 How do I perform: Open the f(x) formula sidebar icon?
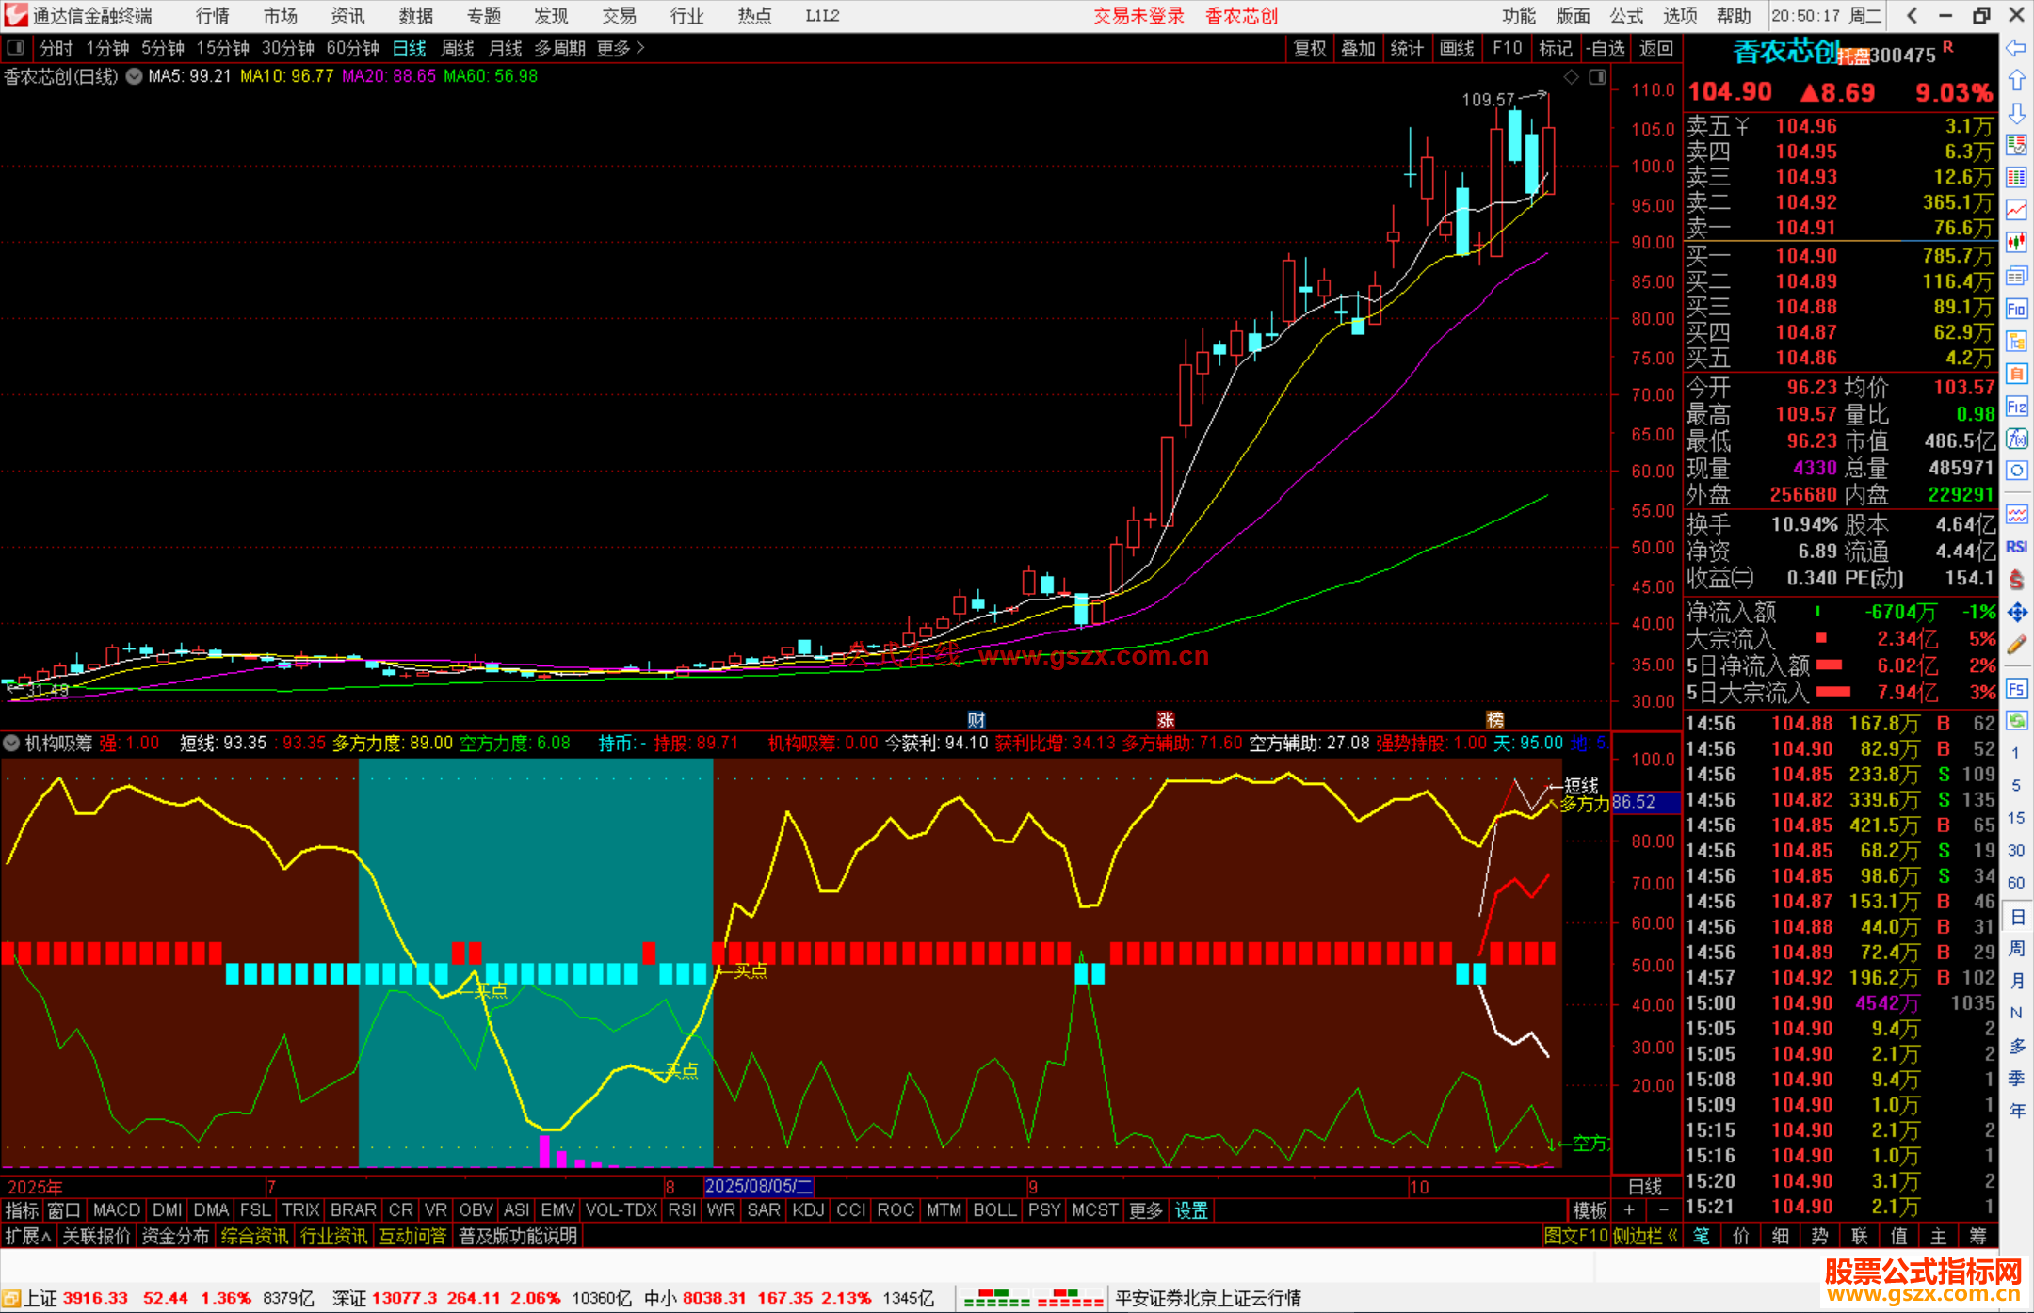2016,439
